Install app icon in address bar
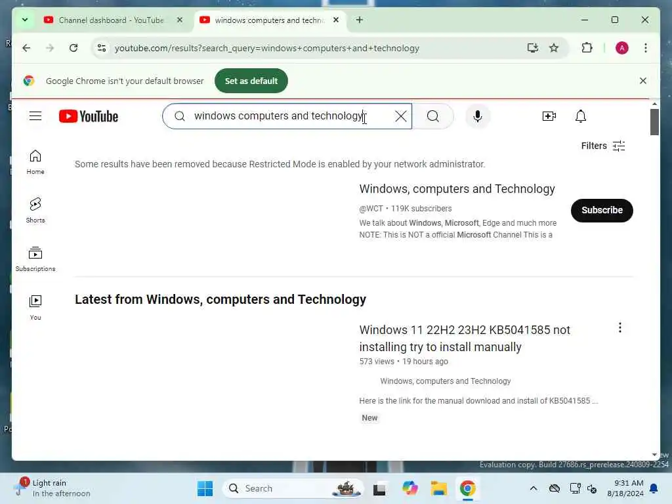 [x=532, y=48]
